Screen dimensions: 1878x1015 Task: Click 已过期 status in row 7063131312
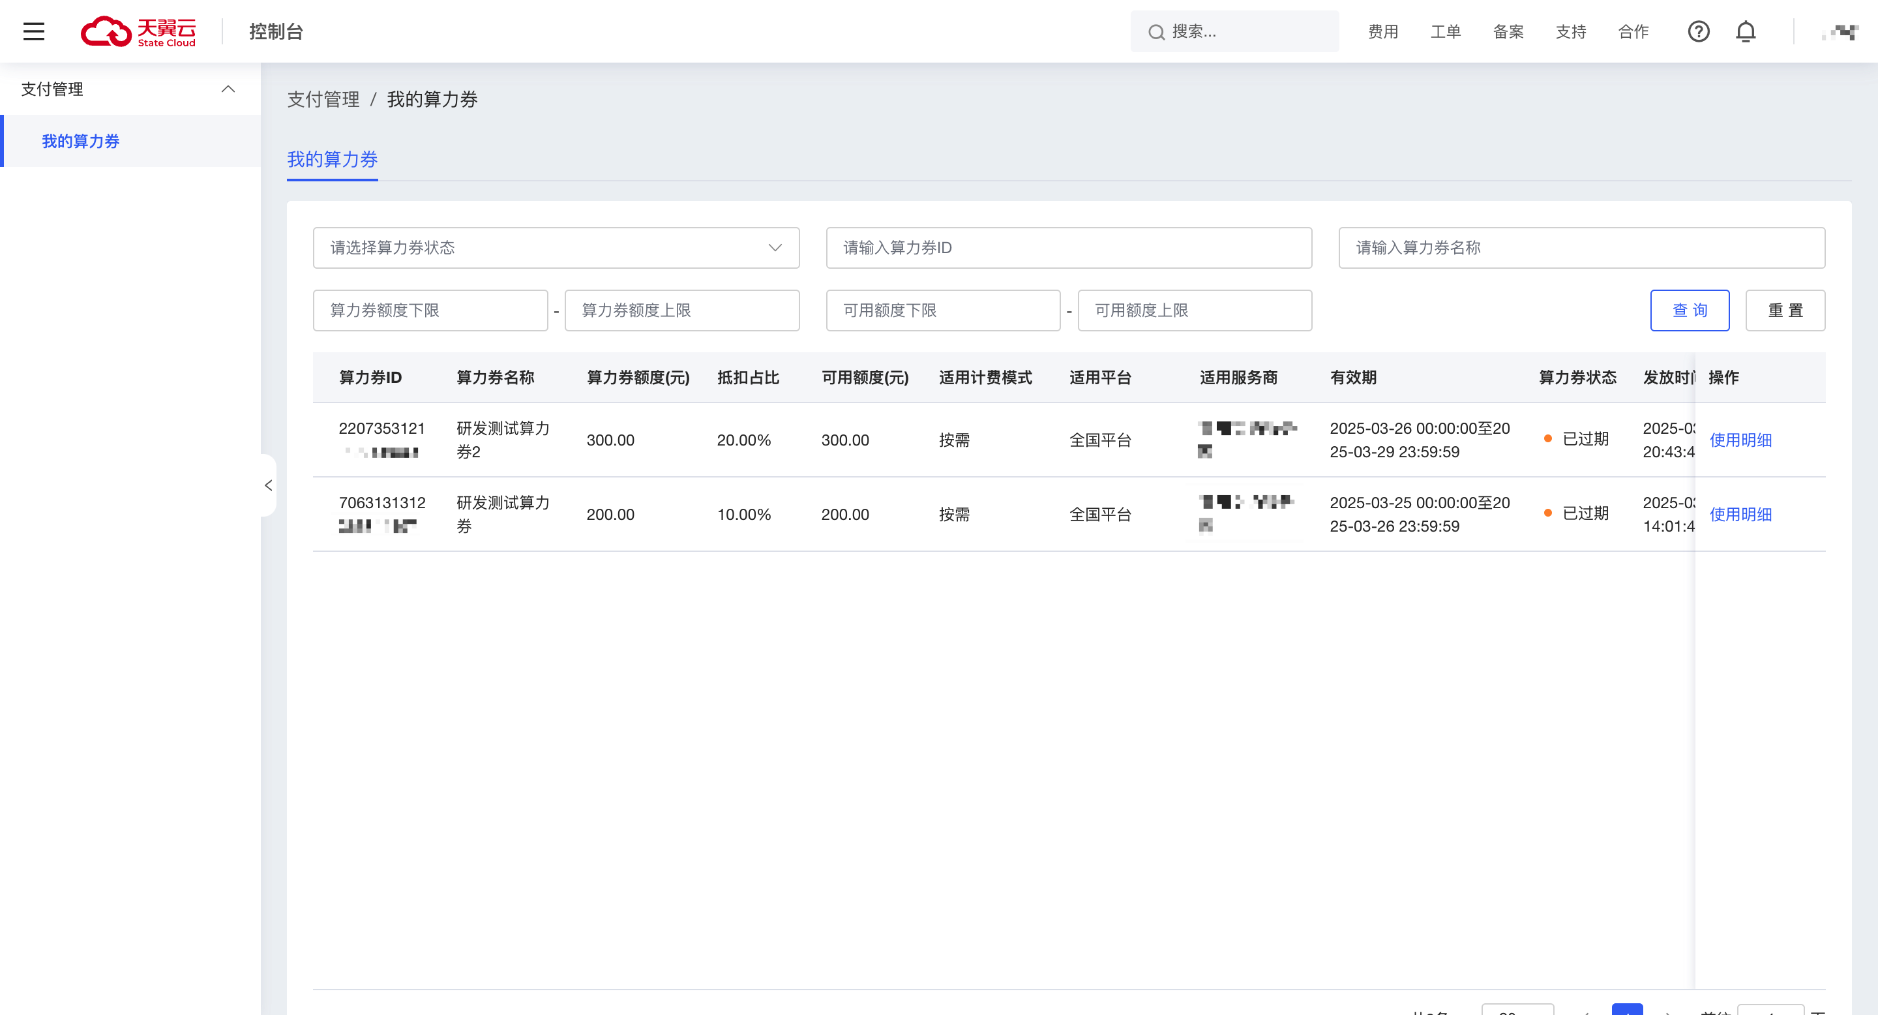1576,513
